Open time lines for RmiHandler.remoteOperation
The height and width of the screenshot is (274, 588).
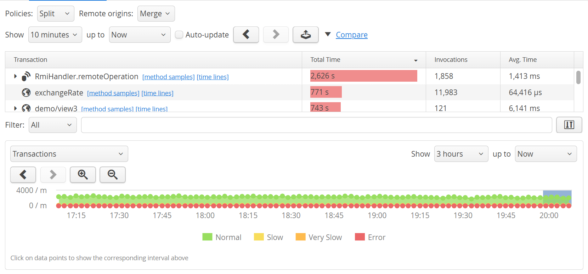pyautogui.click(x=213, y=77)
